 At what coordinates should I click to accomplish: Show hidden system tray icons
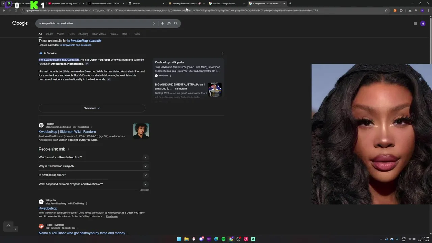click(x=381, y=239)
